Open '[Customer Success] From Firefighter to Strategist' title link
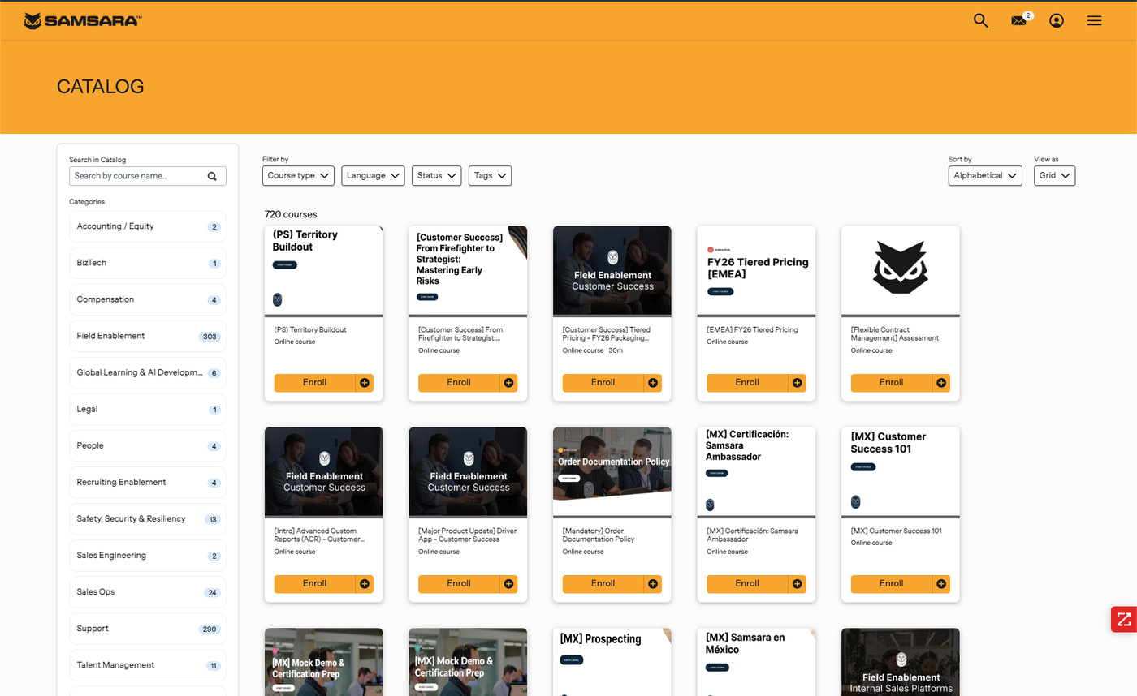 coord(460,334)
